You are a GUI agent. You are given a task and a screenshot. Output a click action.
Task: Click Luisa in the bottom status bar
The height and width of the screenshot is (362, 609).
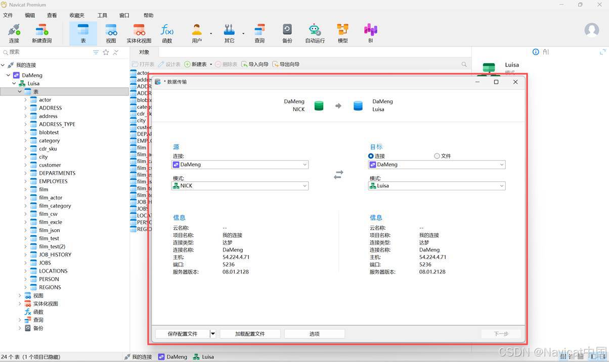click(x=204, y=357)
